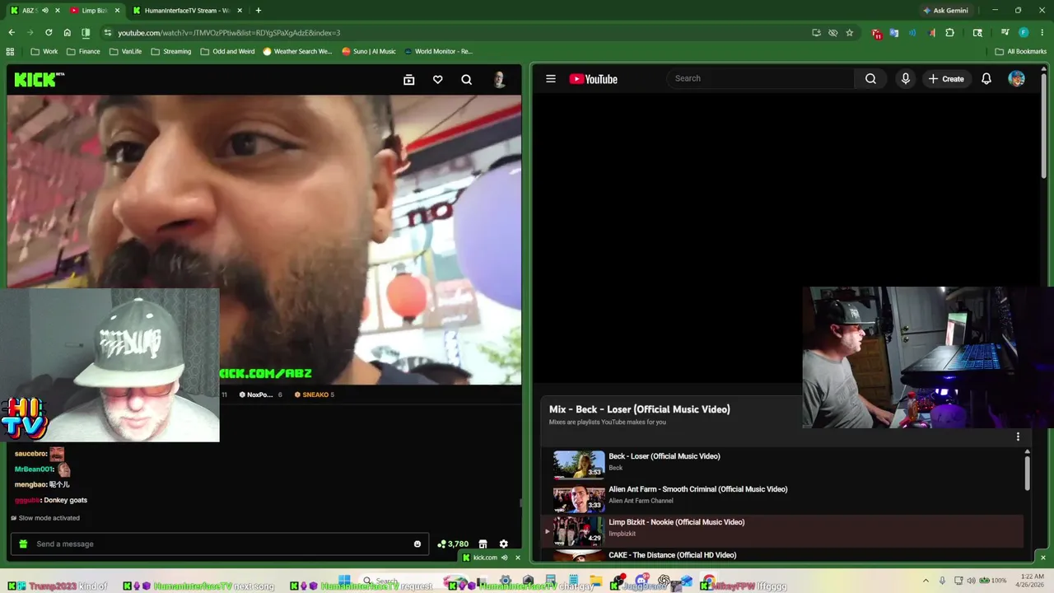Open the Kick chat gift icon
The width and height of the screenshot is (1054, 593).
[x=23, y=544]
